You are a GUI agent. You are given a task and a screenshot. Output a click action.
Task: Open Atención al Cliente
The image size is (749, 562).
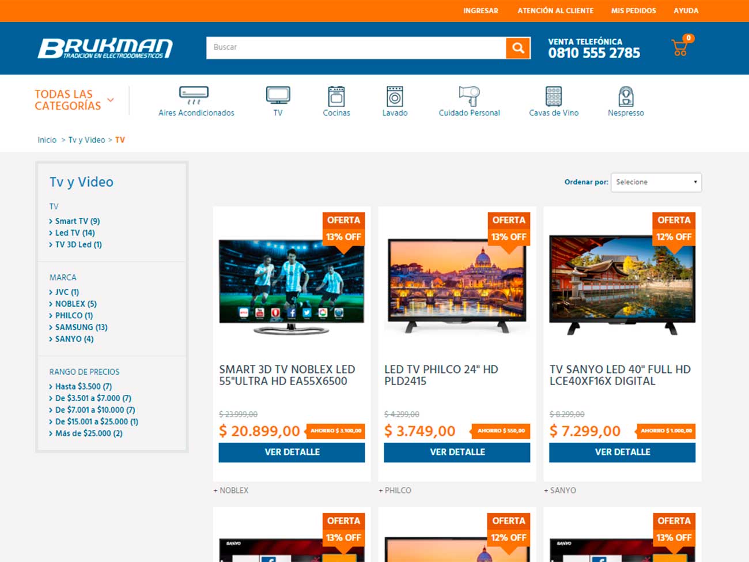(x=555, y=11)
